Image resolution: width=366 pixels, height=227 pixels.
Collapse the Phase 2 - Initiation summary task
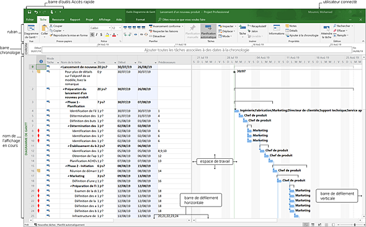(66, 166)
